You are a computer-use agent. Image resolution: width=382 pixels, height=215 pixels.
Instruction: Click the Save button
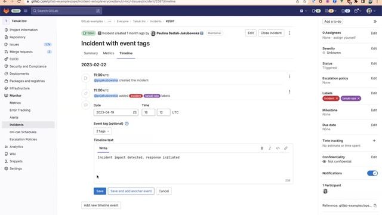(100, 191)
